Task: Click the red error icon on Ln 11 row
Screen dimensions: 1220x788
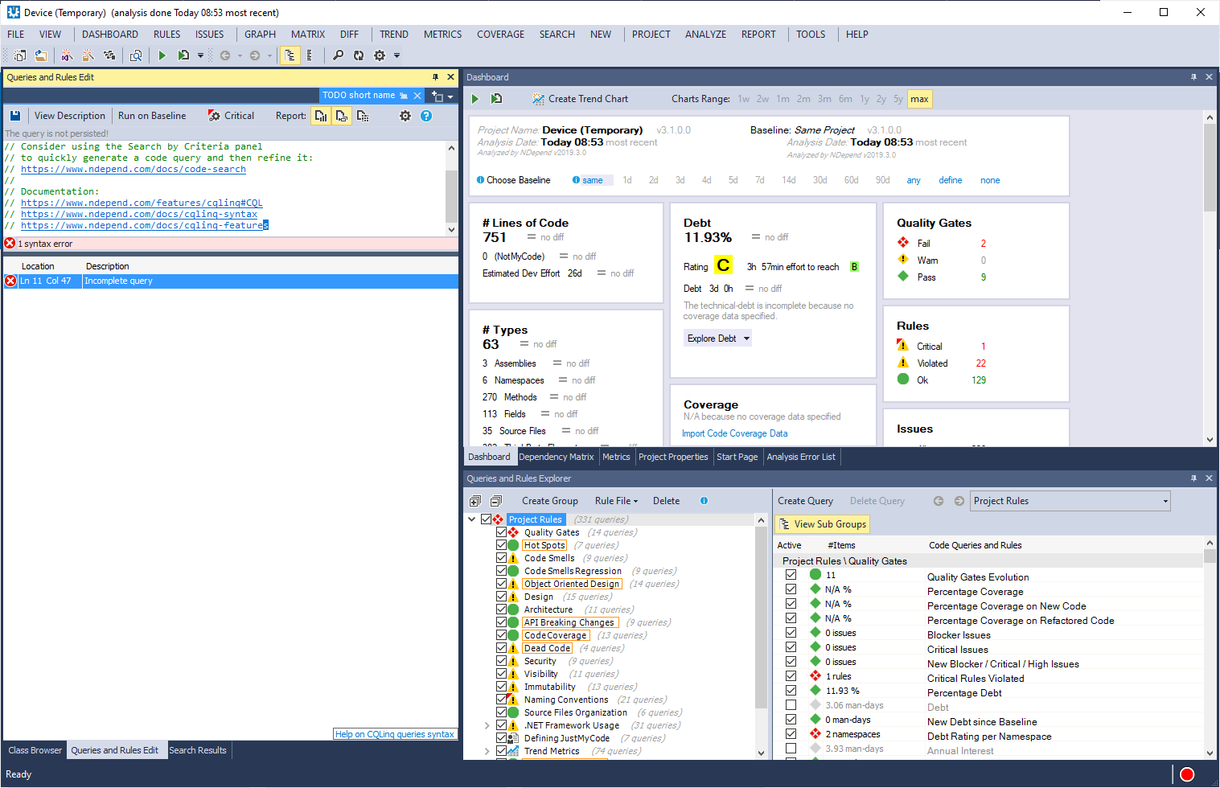Action: click(x=10, y=281)
